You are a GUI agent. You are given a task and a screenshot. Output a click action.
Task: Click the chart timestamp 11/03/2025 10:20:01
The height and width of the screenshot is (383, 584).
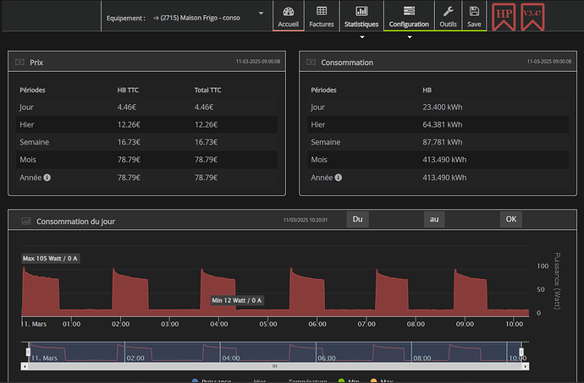(306, 220)
